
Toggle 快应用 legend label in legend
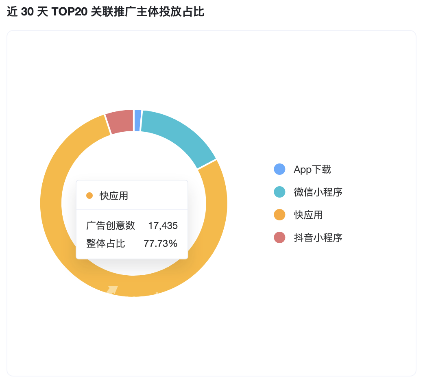(308, 215)
